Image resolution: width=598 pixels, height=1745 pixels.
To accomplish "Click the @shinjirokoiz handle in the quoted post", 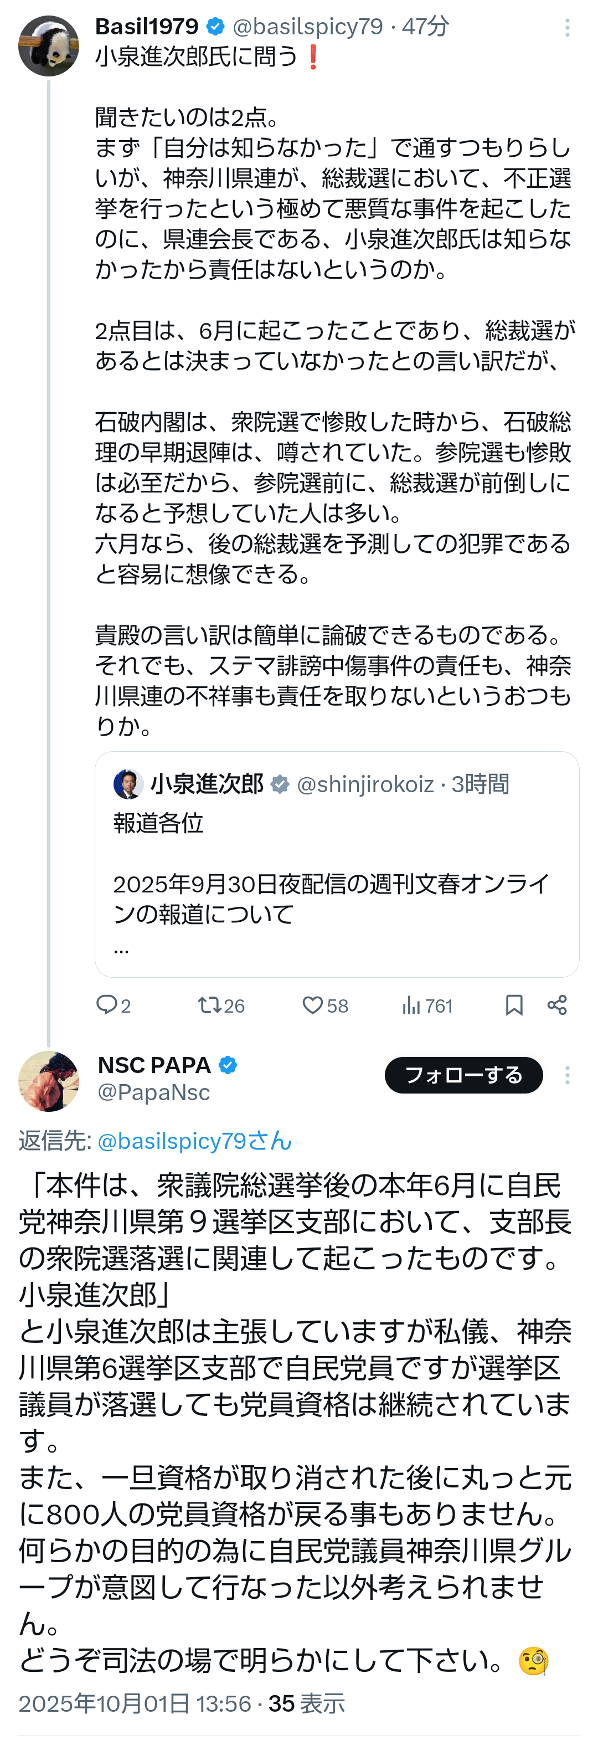I will tap(365, 784).
